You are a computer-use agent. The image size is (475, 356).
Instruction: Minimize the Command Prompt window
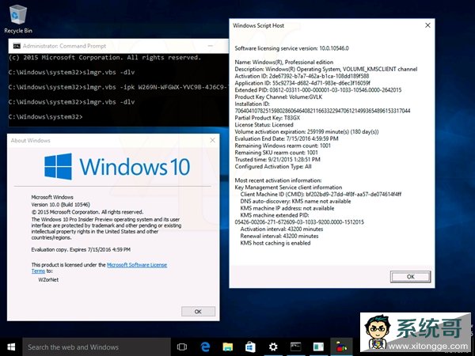(x=211, y=46)
